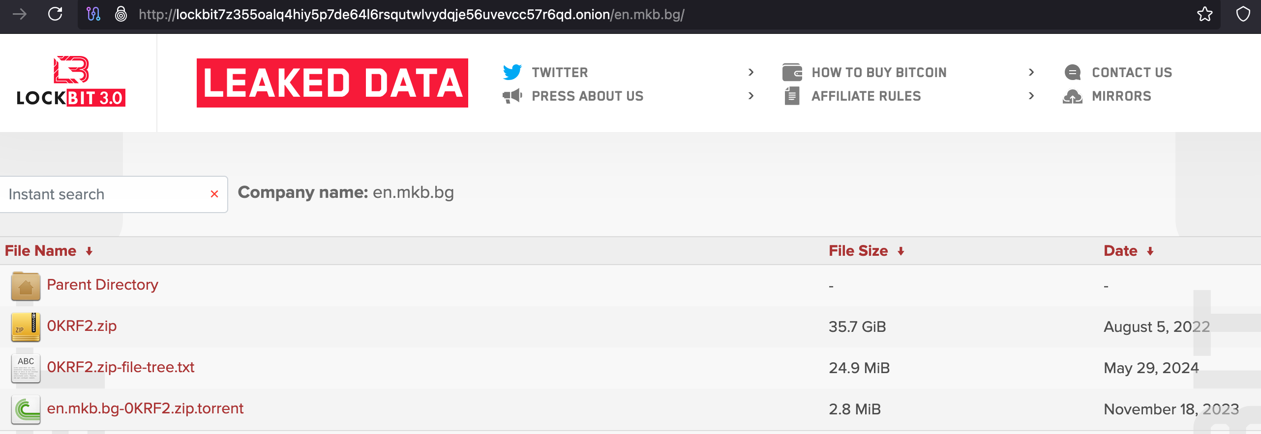
Task: Sort the listing by File Size arrow
Action: [x=901, y=251]
